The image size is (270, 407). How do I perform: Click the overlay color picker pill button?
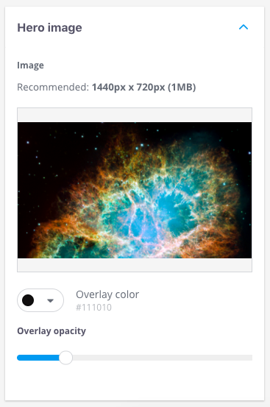tap(40, 300)
